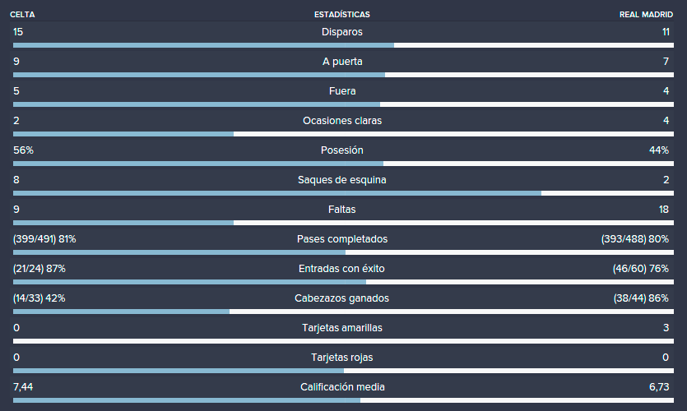The height and width of the screenshot is (411, 687).
Task: Select the Saques de esquina label
Action: (x=341, y=180)
